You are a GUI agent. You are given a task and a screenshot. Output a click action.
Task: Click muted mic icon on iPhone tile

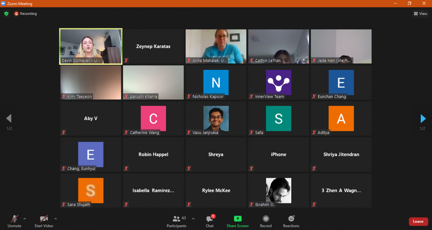(x=251, y=169)
